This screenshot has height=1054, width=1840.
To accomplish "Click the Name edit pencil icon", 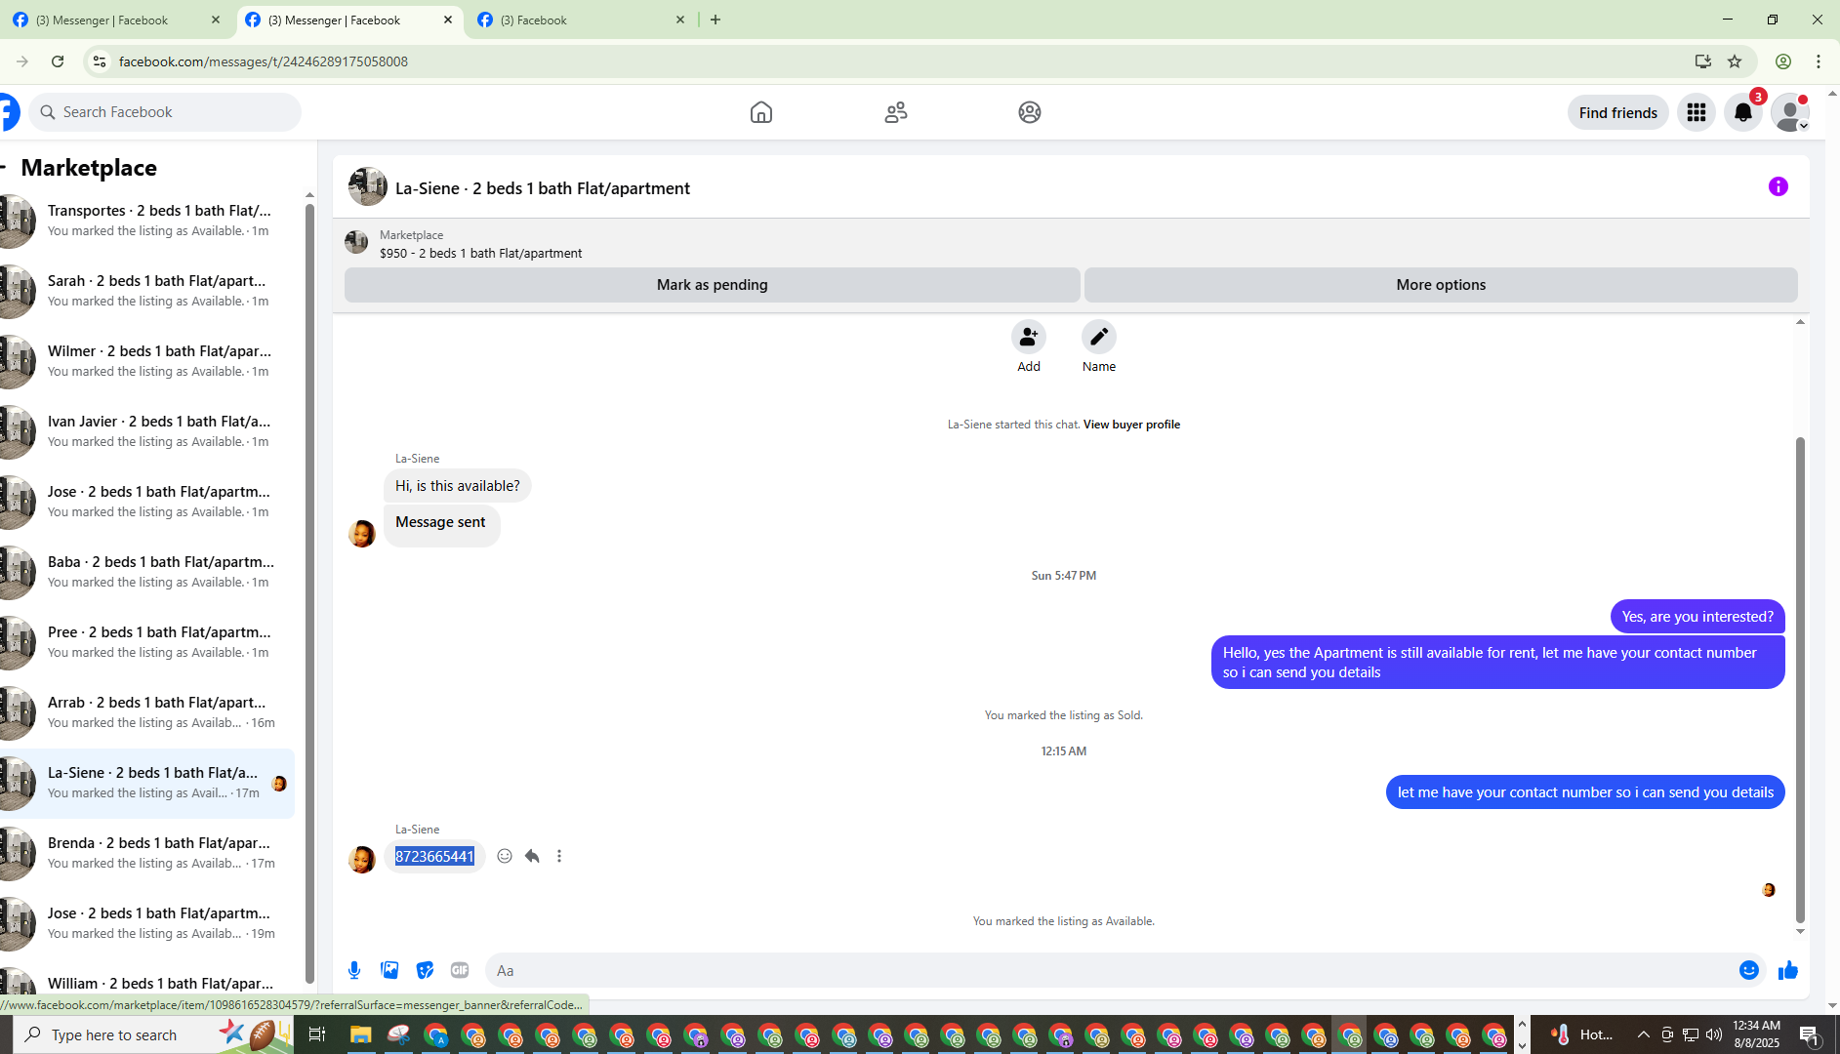I will tap(1099, 337).
